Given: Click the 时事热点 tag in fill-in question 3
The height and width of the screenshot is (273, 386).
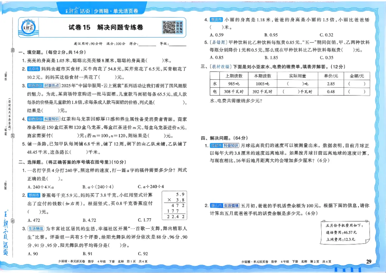Looking at the screenshot, I should tap(52, 86).
